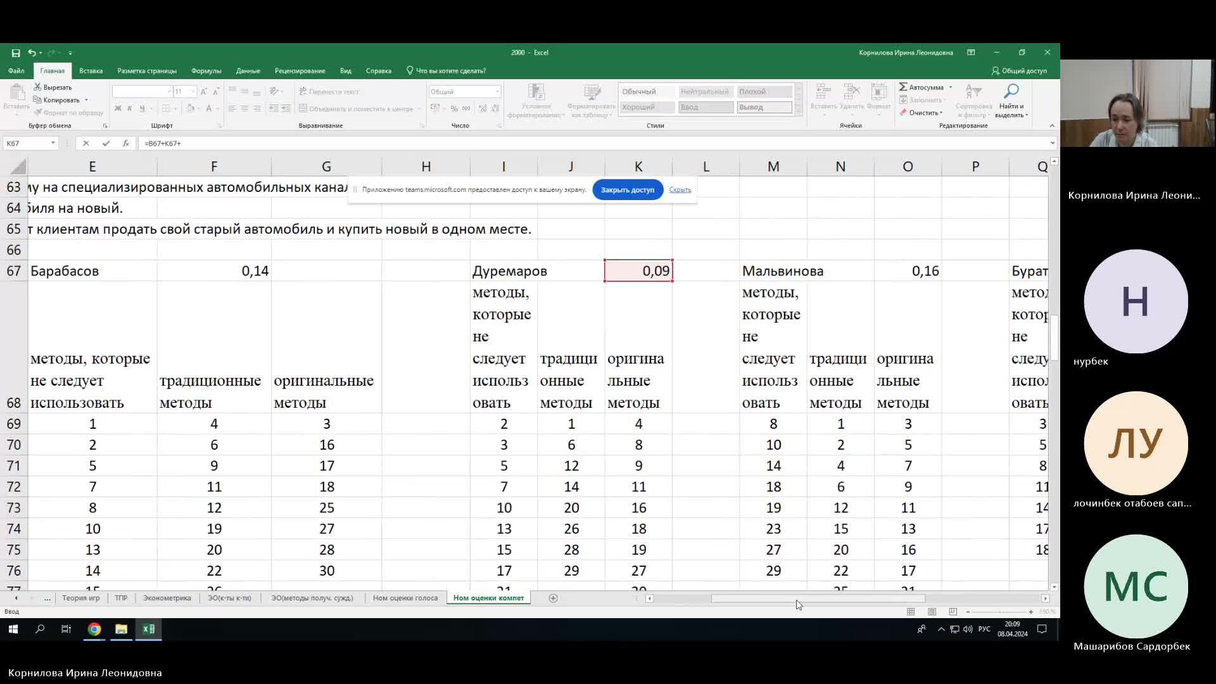
Task: Click the horizontal scrollbar thumb
Action: 818,598
